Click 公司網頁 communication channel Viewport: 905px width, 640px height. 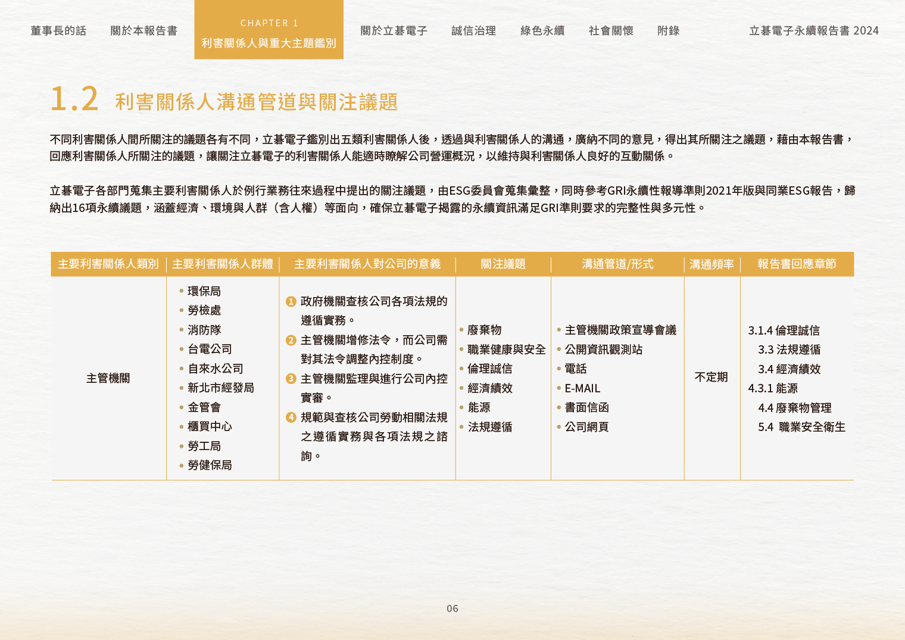coord(586,427)
